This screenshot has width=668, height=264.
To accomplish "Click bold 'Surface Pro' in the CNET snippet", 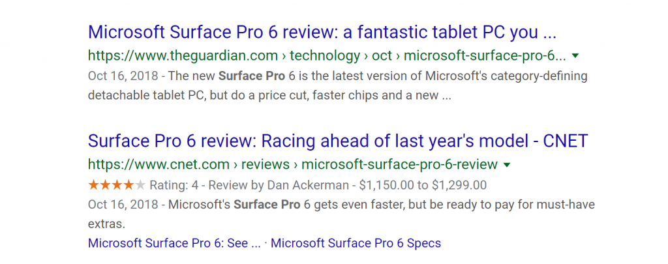I will (264, 204).
